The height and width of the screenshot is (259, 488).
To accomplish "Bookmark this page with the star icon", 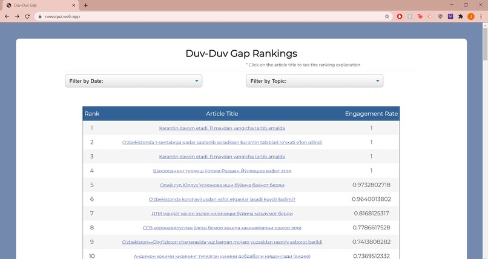I will point(387,16).
